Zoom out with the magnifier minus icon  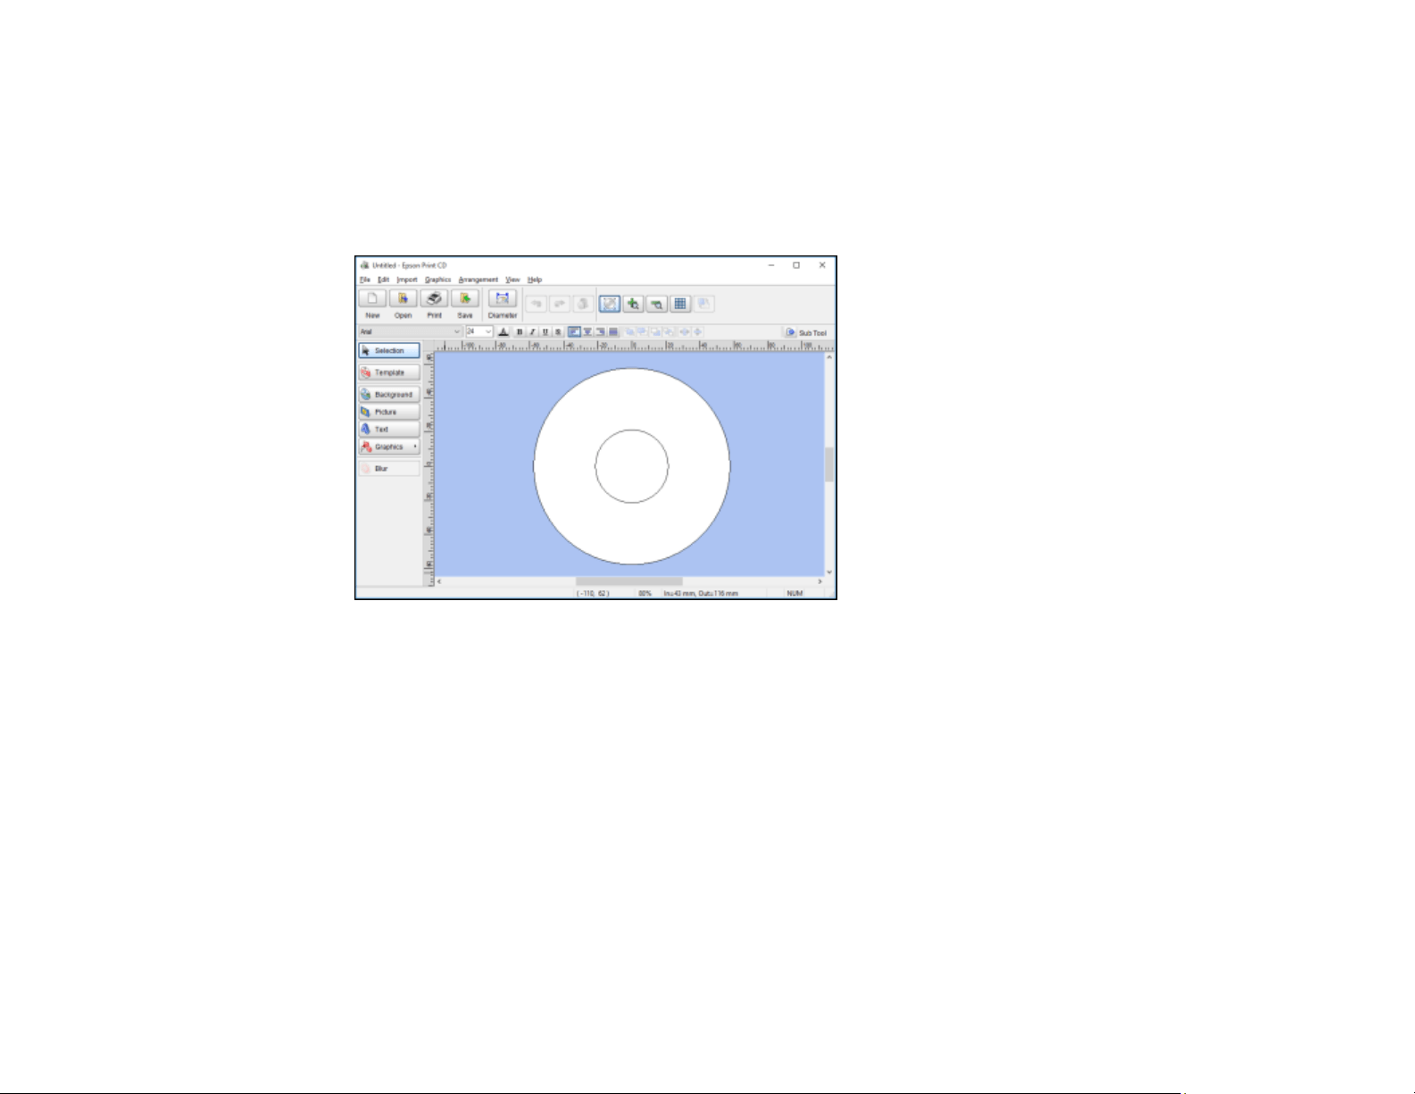click(657, 305)
